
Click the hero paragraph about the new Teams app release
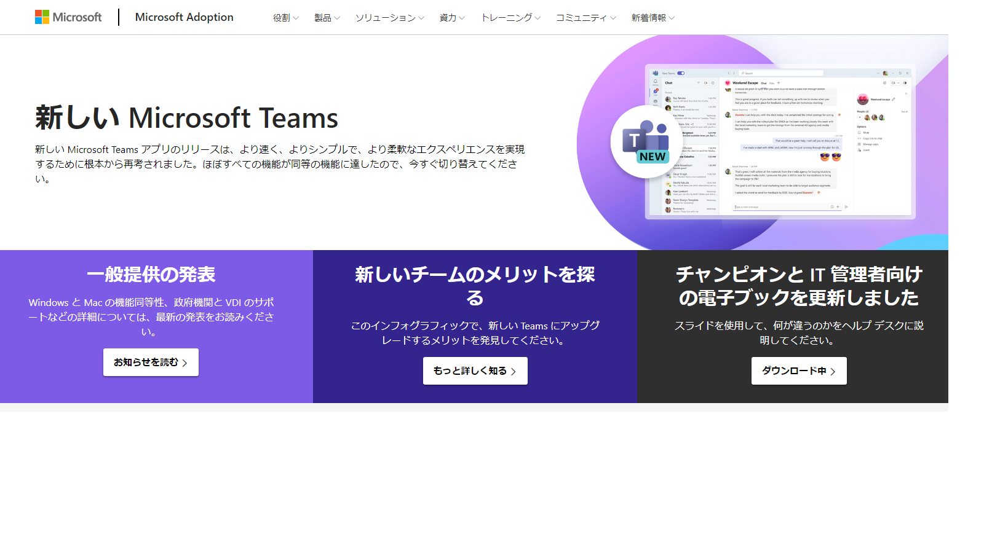point(280,164)
